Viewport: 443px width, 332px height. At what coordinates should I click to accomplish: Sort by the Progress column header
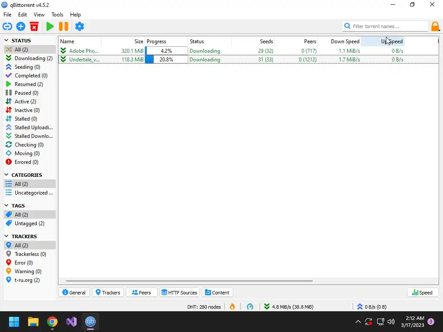tap(167, 41)
